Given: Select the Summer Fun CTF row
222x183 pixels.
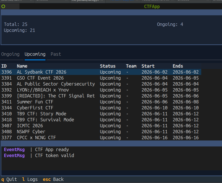Looking at the screenshot, I should click(101, 102).
